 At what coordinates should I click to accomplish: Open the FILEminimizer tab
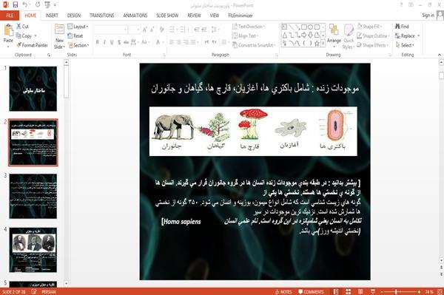tap(240, 16)
